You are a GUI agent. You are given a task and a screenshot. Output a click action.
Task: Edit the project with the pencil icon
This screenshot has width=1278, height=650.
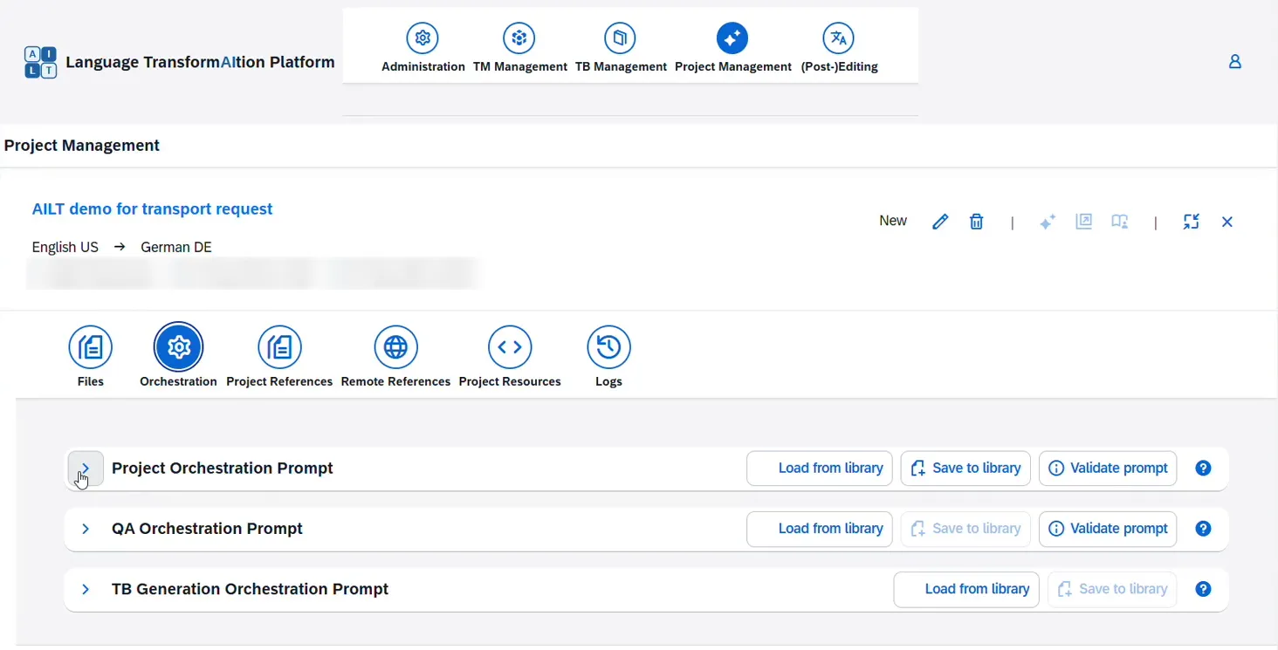tap(940, 222)
